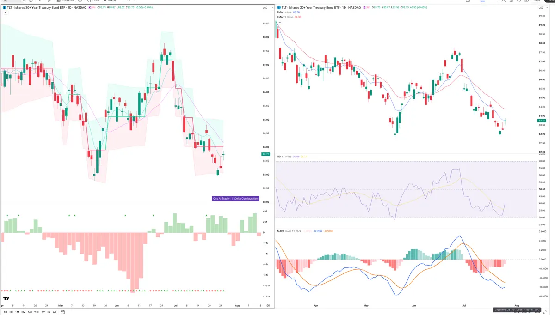Click the Captured 28 Jul 2026 timestamp label
The image size is (555, 315).
coord(516,310)
